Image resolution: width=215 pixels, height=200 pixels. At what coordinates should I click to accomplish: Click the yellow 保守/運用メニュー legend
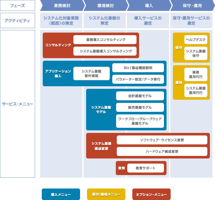point(106,194)
